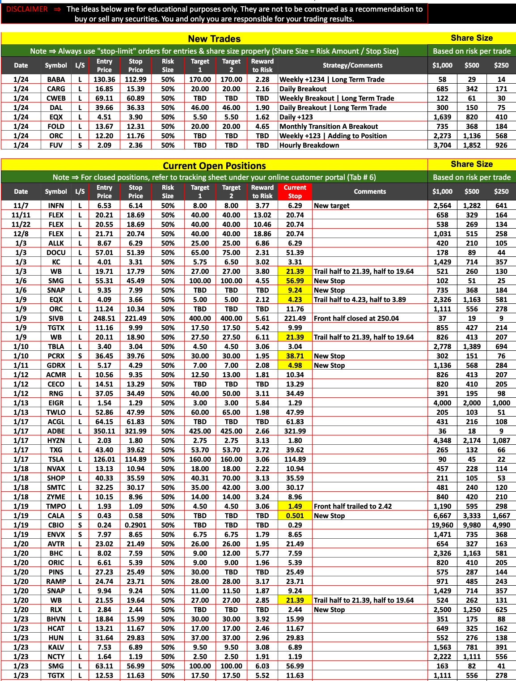Click the 'New target' comment in INFN row
Viewport: 516px width, 681px height.
coord(331,205)
